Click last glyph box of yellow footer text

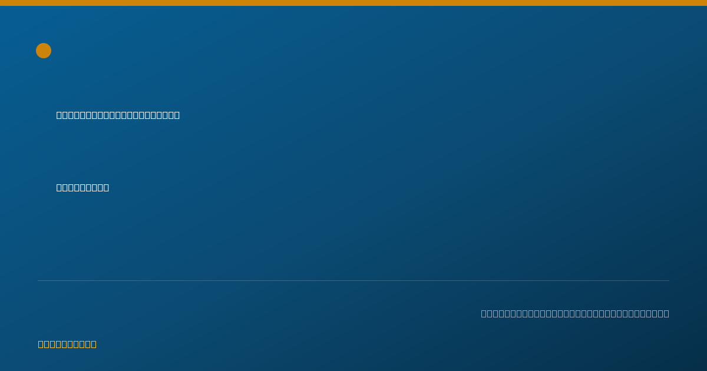[x=94, y=344]
